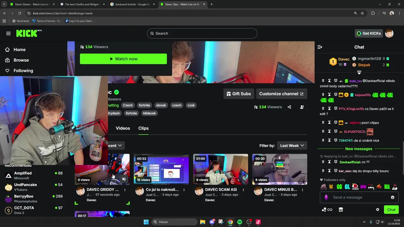Open options menu for Co jsi to nakresli clip
The image size is (404, 227).
click(184, 190)
